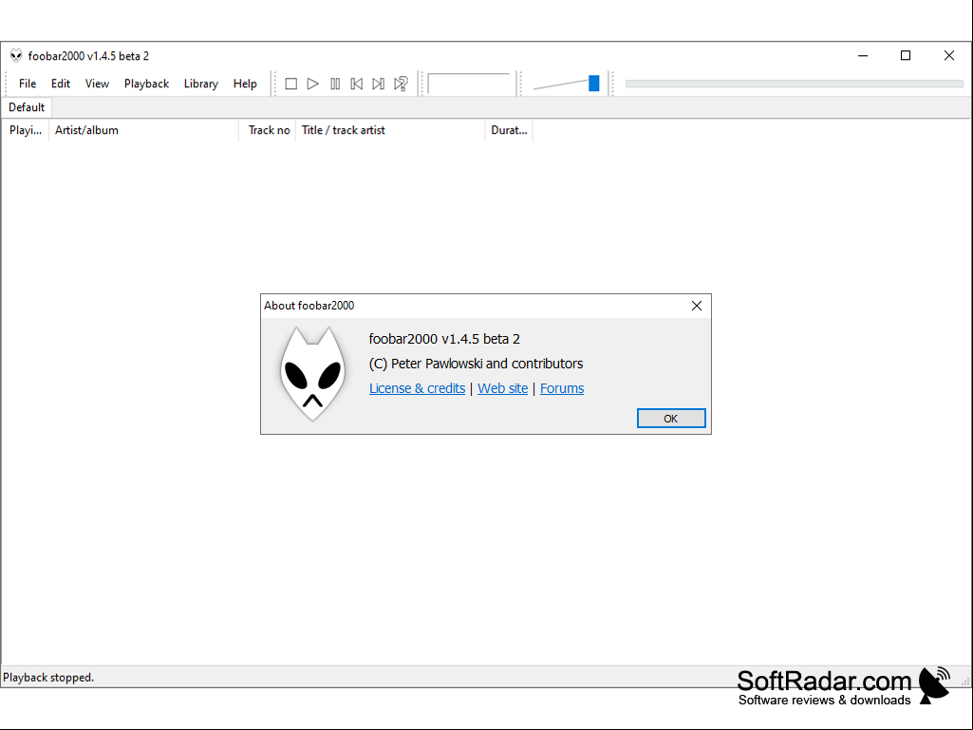Skip to next track icon
This screenshot has height=730, width=973.
(x=378, y=84)
